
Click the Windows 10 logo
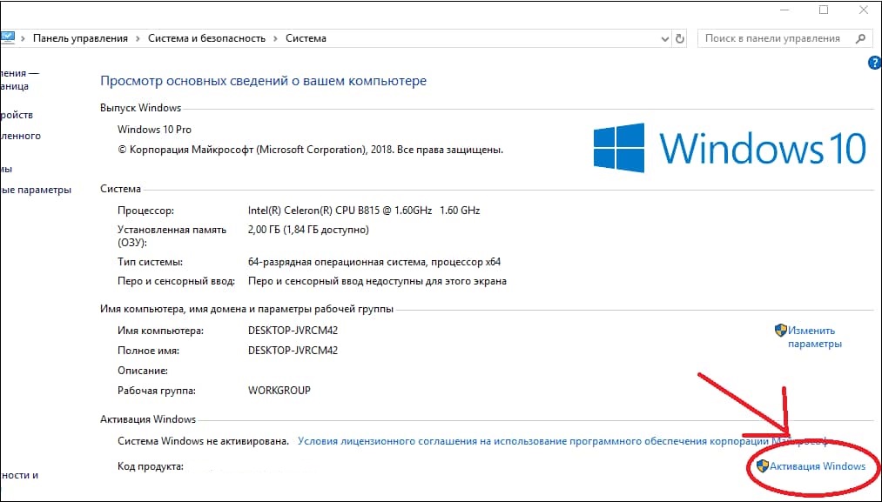pos(730,148)
